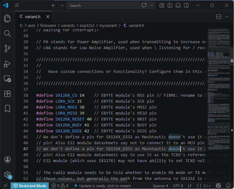
Task: Open the Source Control view
Action: click(x=7, y=49)
